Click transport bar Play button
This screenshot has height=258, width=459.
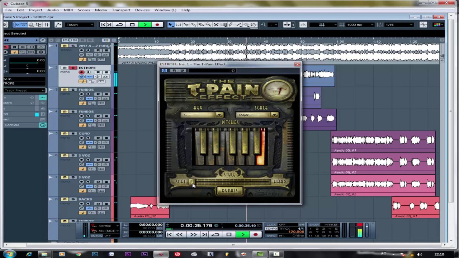tap(243, 235)
